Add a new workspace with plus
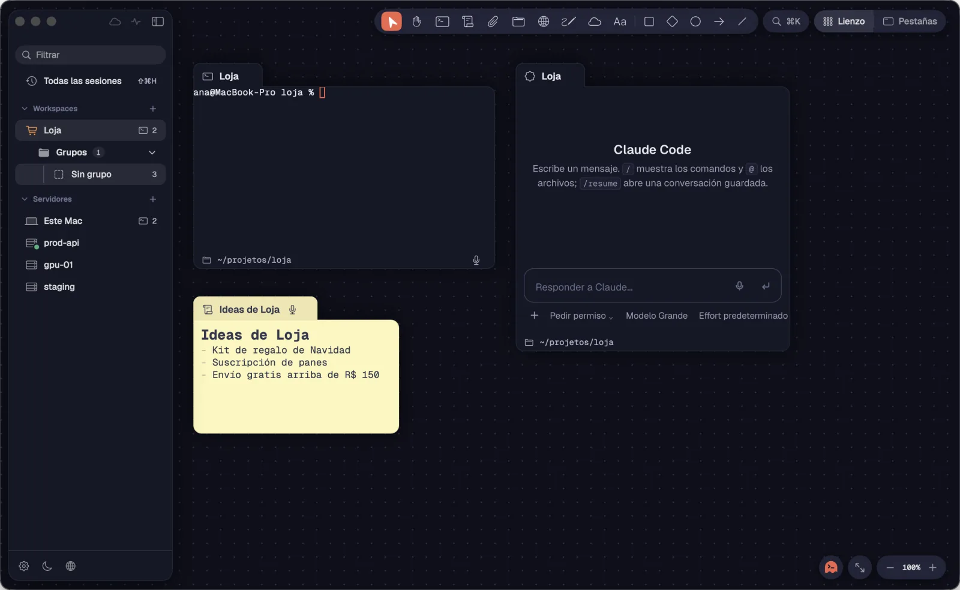Screen dimensions: 960x590 coord(153,109)
